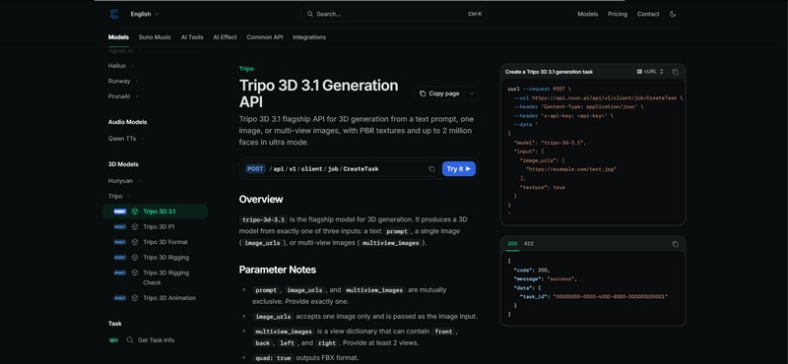
Task: Click the Parameter Notes heading
Action: (278, 270)
